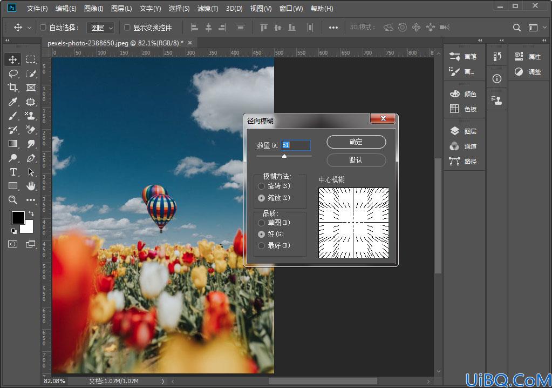
Task: Click align top edges icon
Action: pyautogui.click(x=263, y=28)
